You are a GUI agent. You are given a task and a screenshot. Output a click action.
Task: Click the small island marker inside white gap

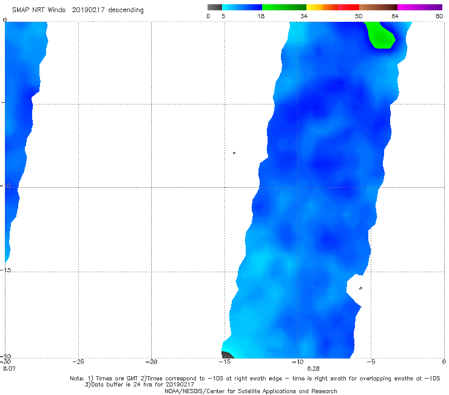[360, 288]
